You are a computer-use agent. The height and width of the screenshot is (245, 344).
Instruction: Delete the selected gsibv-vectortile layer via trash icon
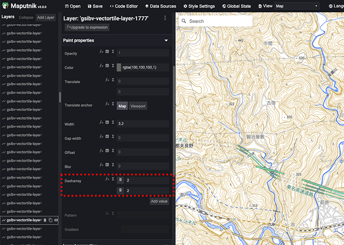tap(45, 220)
